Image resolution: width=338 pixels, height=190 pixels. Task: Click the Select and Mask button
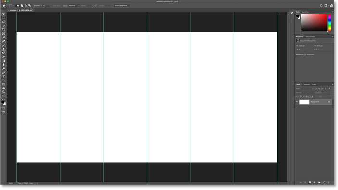(x=122, y=6)
